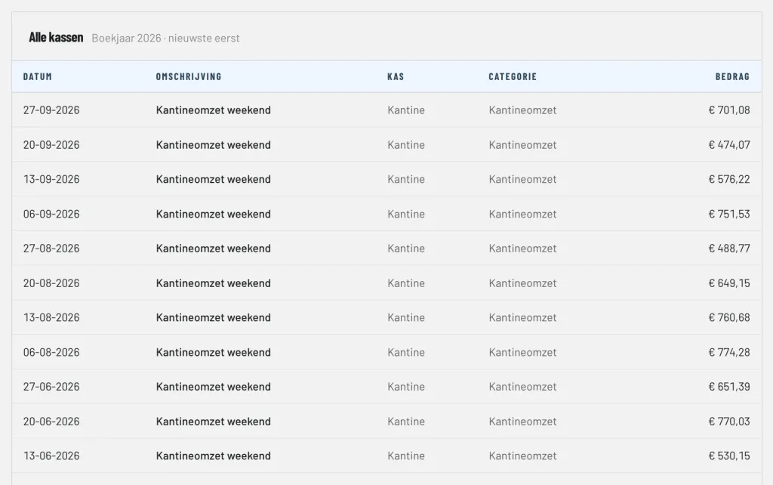Click amount € 770,03
Viewport: 773px width, 485px height.
pos(729,422)
